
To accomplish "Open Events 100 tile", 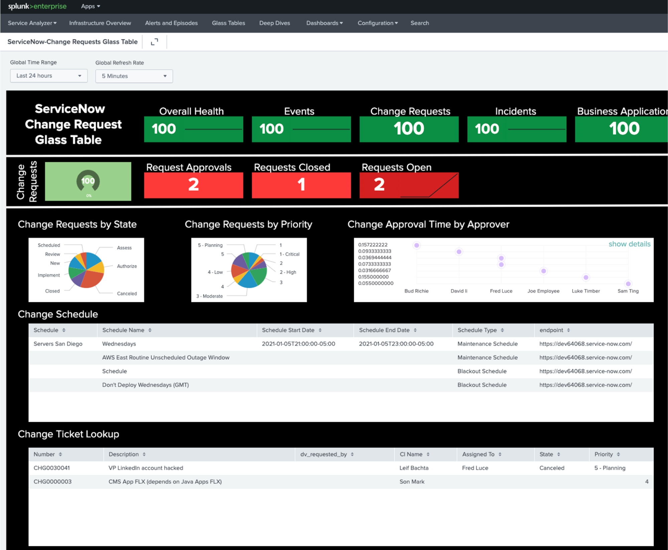I will (301, 129).
